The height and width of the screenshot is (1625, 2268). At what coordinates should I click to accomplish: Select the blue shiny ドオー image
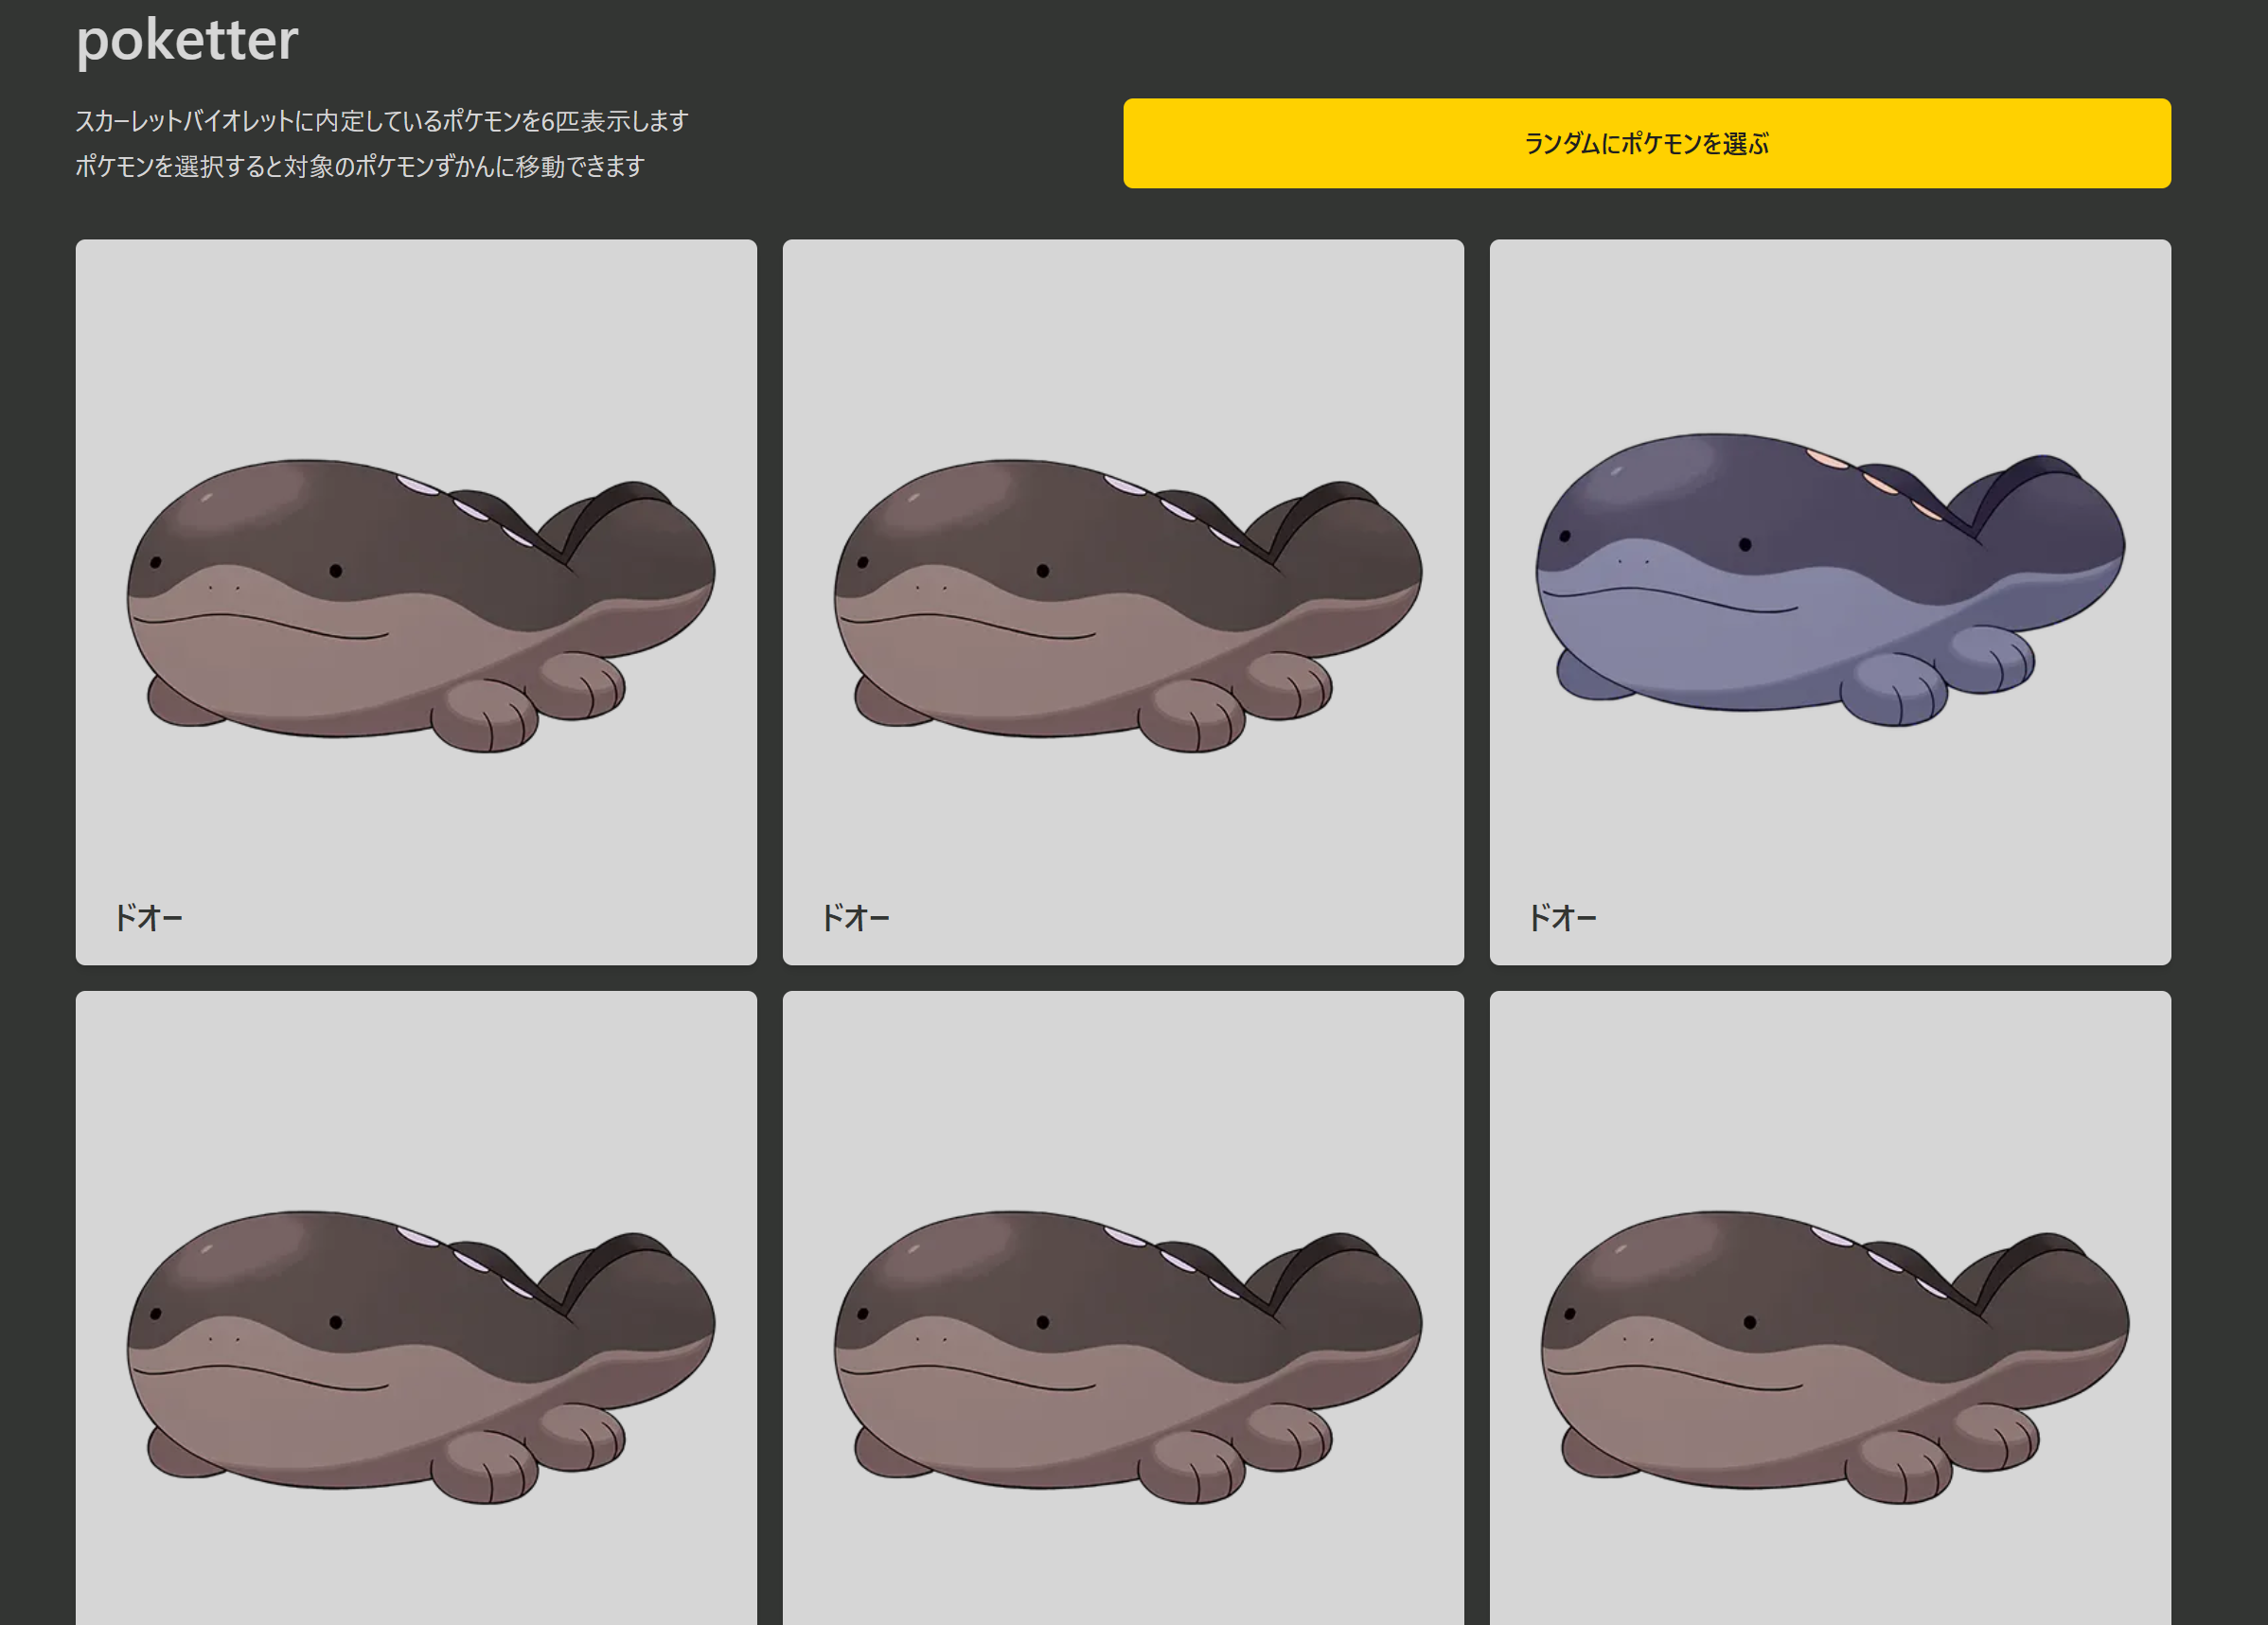[x=1829, y=578]
